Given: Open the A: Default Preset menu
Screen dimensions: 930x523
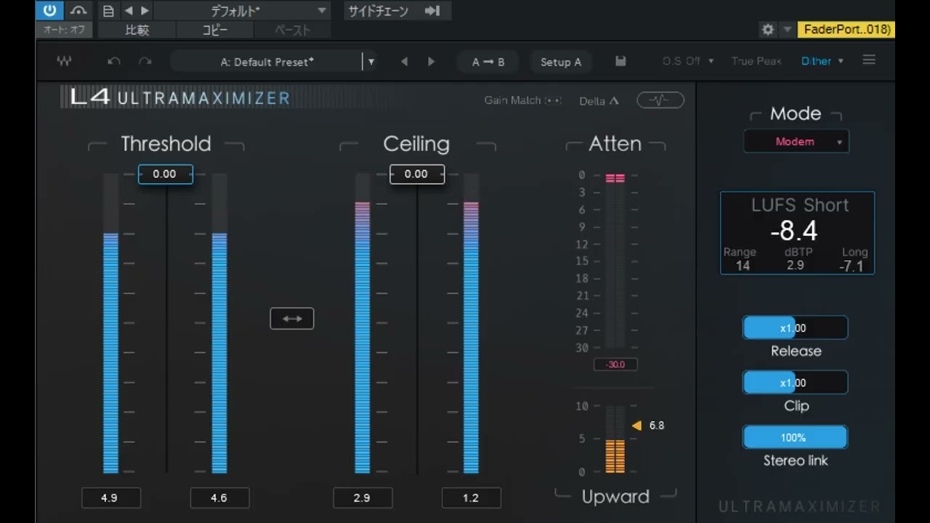Looking at the screenshot, I should [x=267, y=62].
